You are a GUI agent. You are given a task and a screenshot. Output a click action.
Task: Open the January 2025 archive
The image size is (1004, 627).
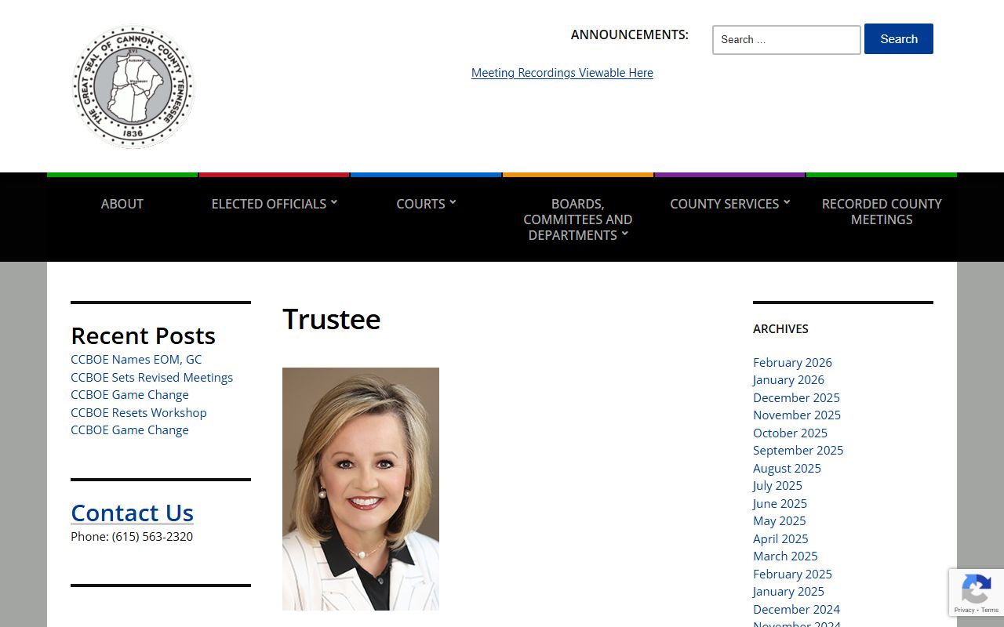[x=788, y=592]
